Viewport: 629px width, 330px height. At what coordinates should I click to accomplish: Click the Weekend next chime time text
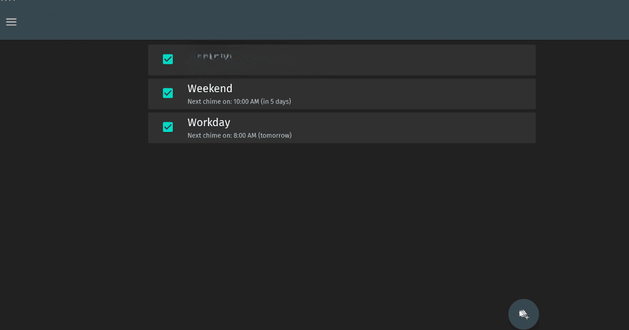click(x=239, y=101)
